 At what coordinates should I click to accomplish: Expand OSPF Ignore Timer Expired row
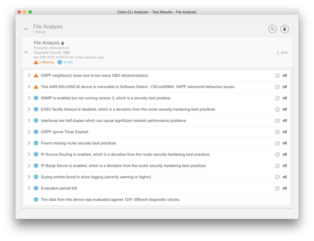(x=29, y=132)
